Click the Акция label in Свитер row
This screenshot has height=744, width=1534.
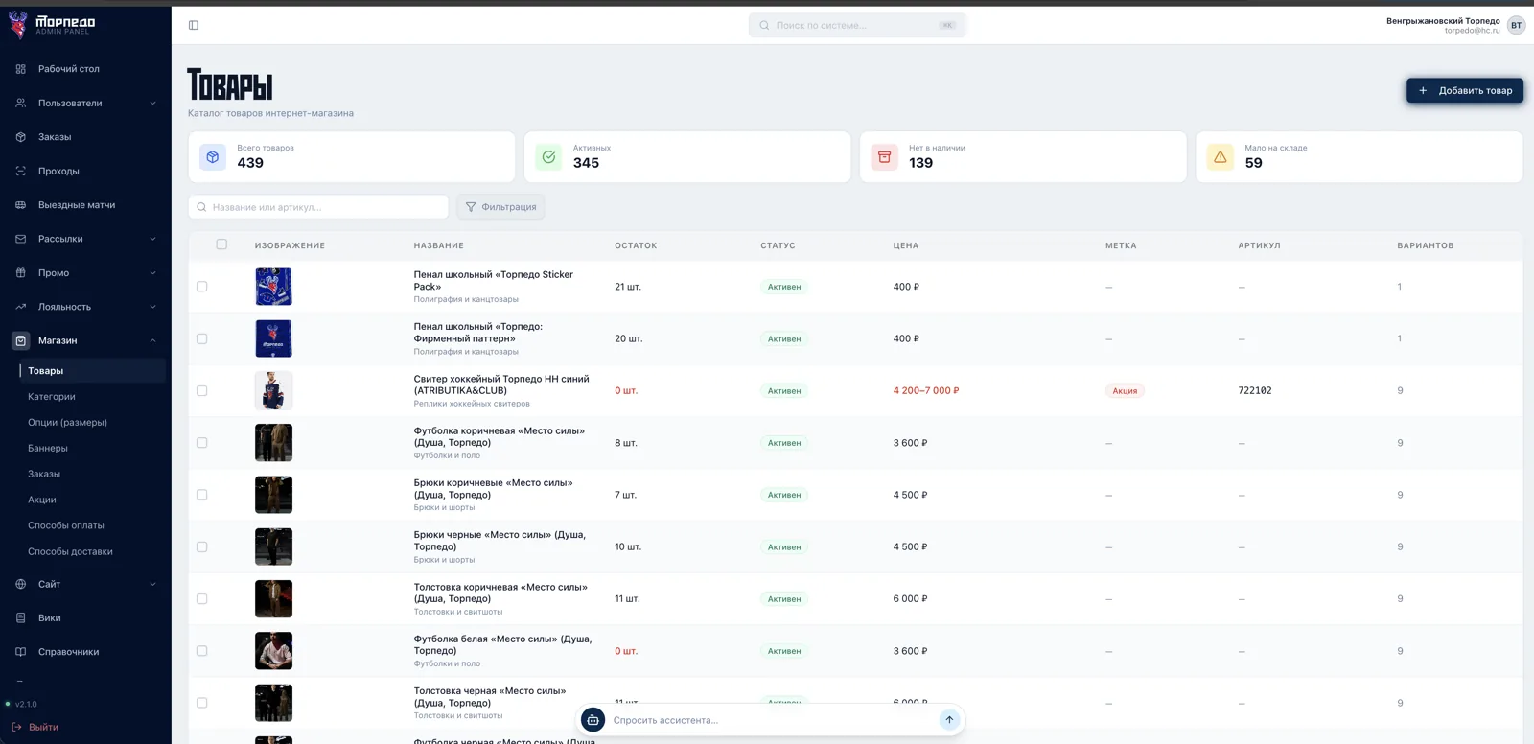[x=1125, y=391]
